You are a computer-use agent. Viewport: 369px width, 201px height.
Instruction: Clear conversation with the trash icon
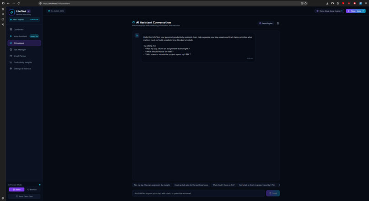tap(278, 23)
